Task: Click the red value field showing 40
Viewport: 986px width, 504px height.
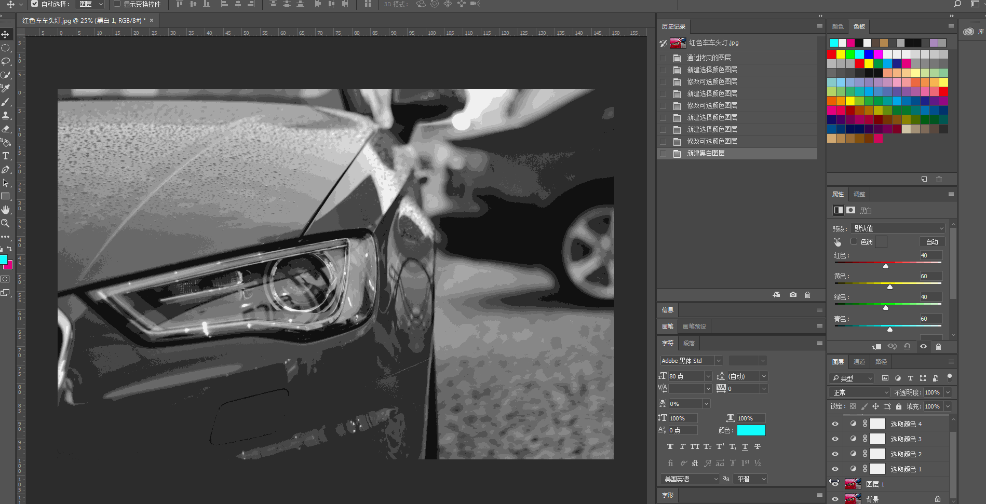Action: 930,255
